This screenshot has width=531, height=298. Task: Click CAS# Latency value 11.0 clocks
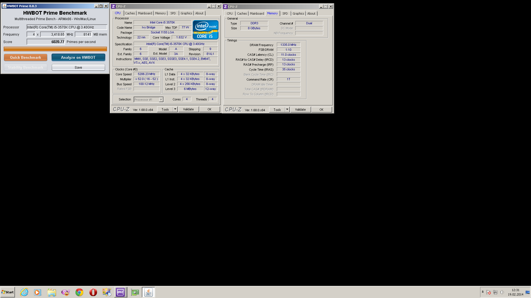288,55
